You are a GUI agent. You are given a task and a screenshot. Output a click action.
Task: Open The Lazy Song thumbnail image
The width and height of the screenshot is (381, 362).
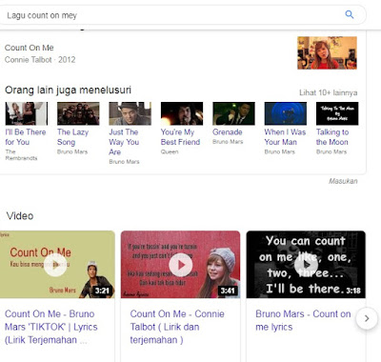coord(78,113)
